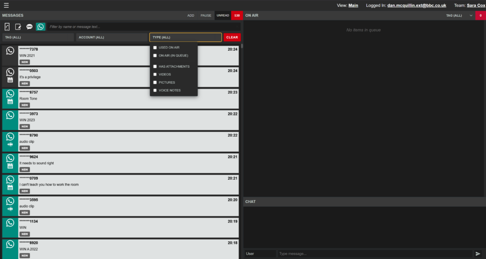
Task: Click the audio waveform icon on message 8790
Action: pos(10,144)
